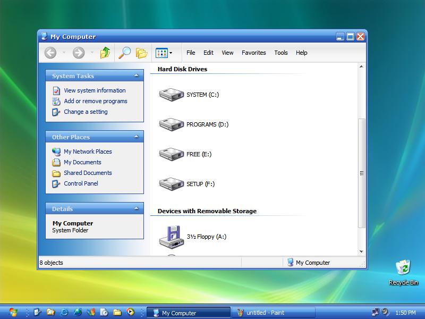425x319 pixels.
Task: Select the 3½ Floppy (A:) icon
Action: click(x=171, y=237)
